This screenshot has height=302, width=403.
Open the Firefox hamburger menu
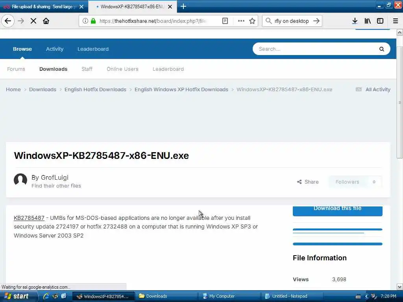pyautogui.click(x=395, y=21)
